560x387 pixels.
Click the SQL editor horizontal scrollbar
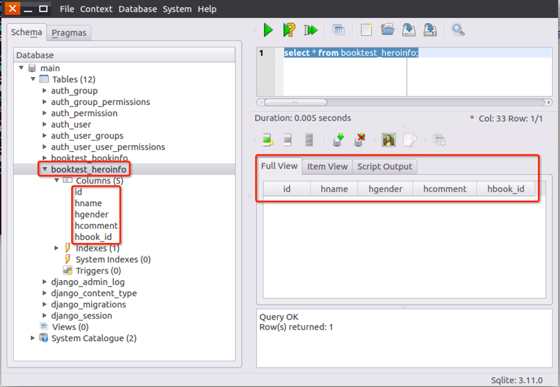[296, 102]
